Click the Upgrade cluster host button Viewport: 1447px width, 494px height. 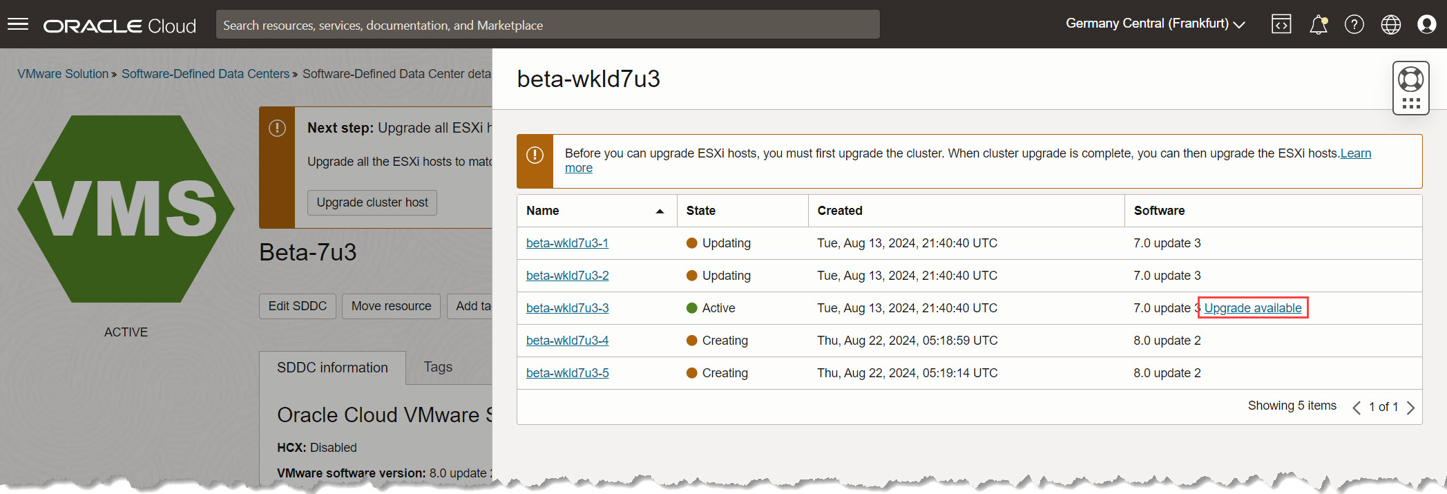[372, 202]
